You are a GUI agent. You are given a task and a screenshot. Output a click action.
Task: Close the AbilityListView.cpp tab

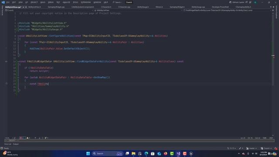click(26, 7)
